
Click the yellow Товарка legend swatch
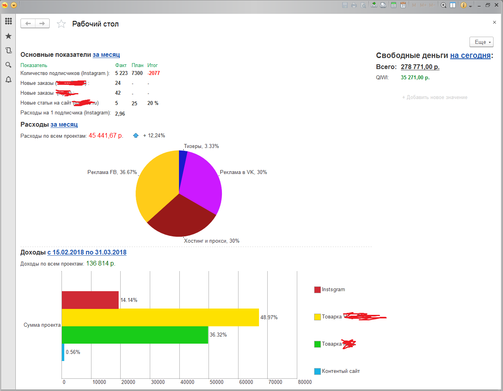pyautogui.click(x=317, y=317)
